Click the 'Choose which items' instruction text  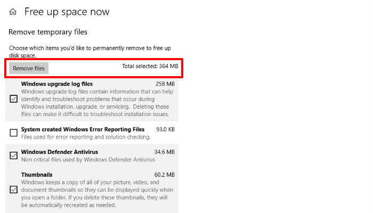pyautogui.click(x=90, y=52)
